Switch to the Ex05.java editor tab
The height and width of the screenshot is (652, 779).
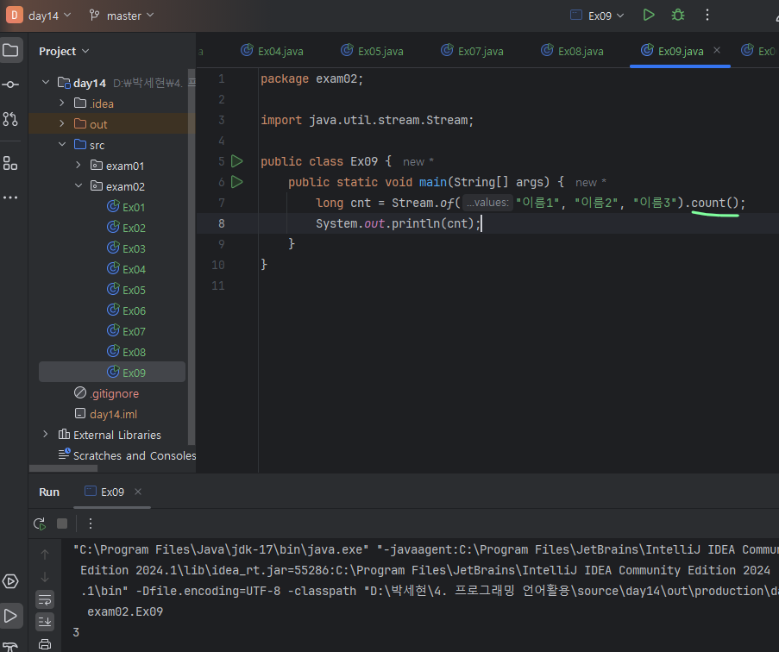pyautogui.click(x=372, y=51)
